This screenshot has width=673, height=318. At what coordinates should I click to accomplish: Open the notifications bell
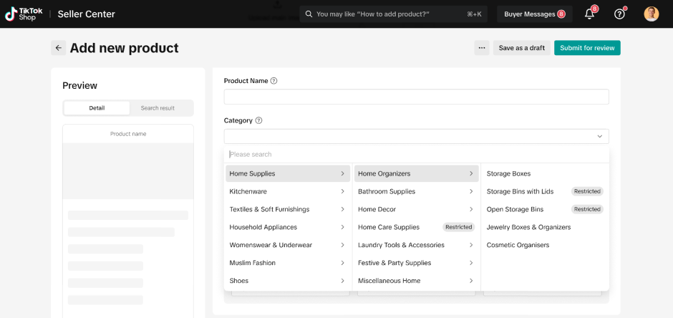point(590,14)
